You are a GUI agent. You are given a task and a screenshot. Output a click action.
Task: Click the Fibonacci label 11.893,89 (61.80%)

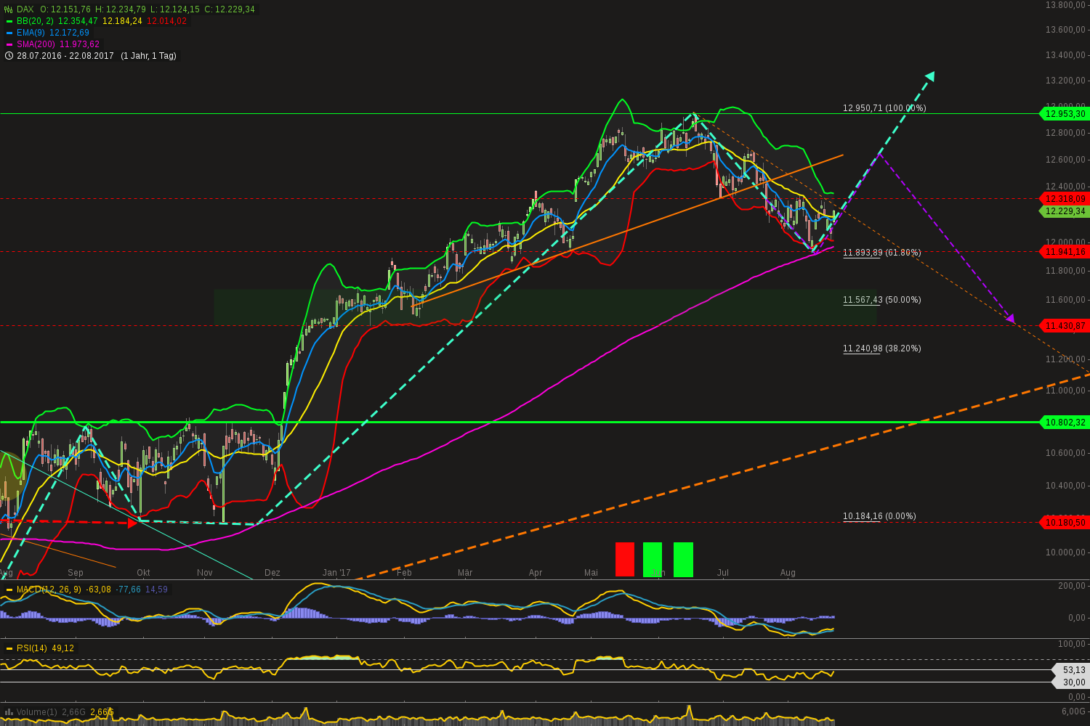pos(882,253)
